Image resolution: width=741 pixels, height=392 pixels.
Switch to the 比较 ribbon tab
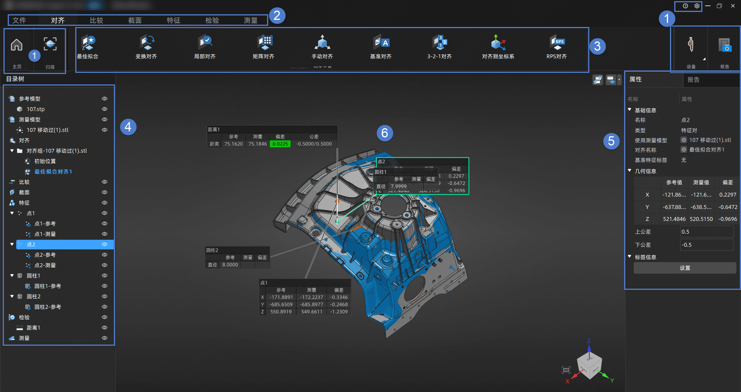click(96, 20)
